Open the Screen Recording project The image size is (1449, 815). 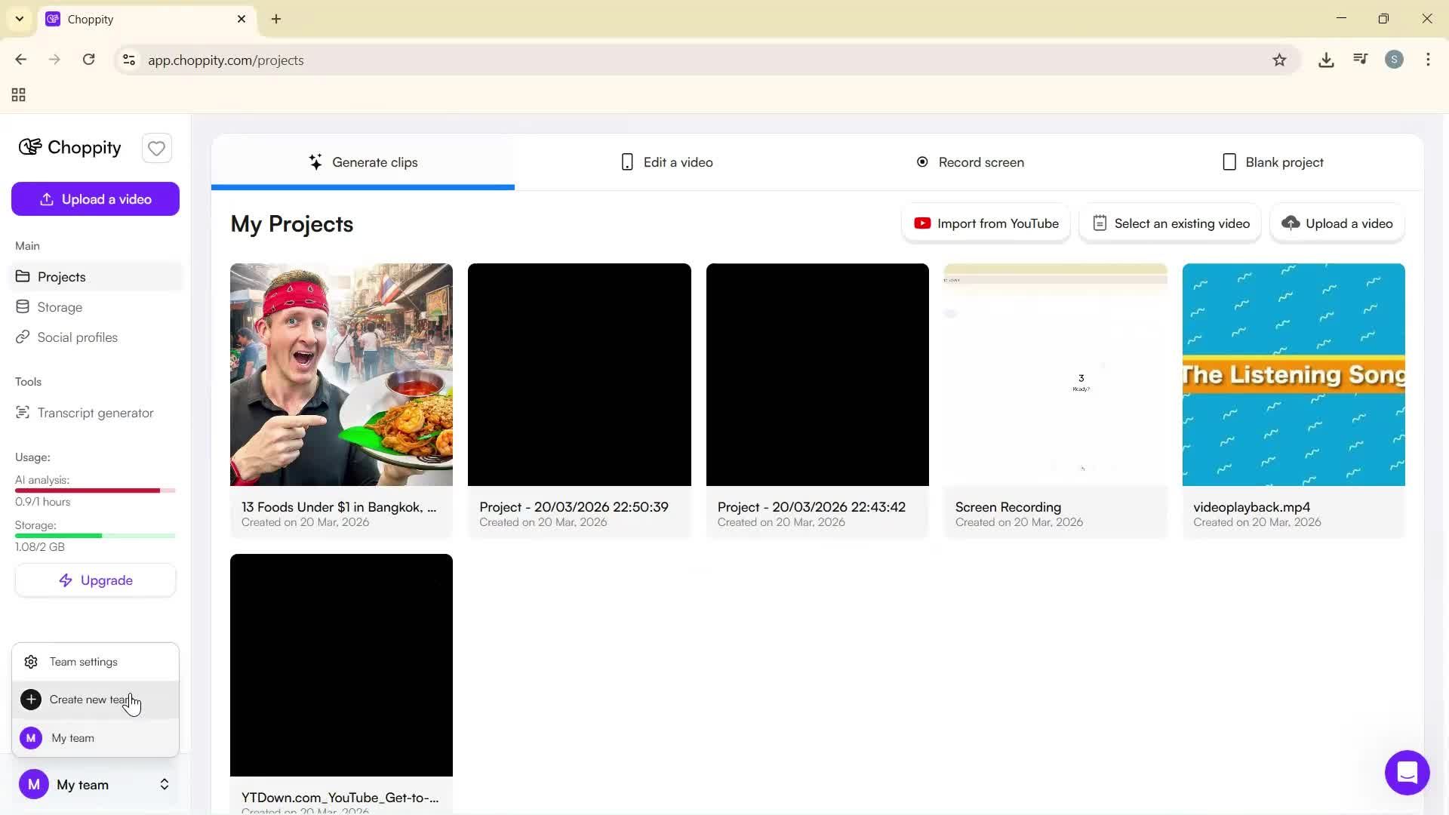(1054, 374)
